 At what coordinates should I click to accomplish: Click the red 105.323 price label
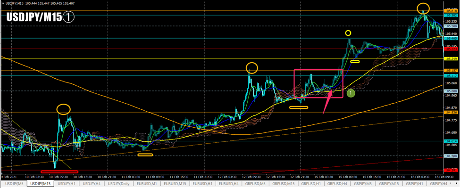click(x=451, y=49)
